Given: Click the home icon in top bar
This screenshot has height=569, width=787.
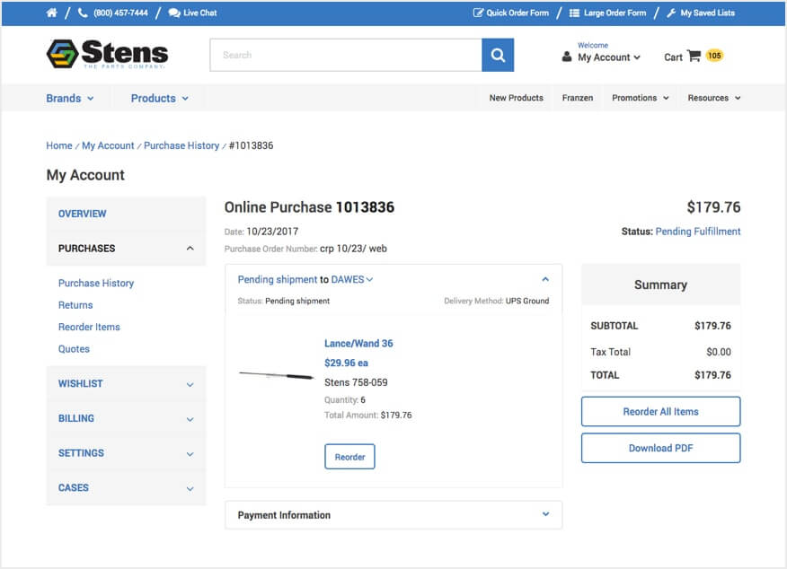Looking at the screenshot, I should (51, 13).
